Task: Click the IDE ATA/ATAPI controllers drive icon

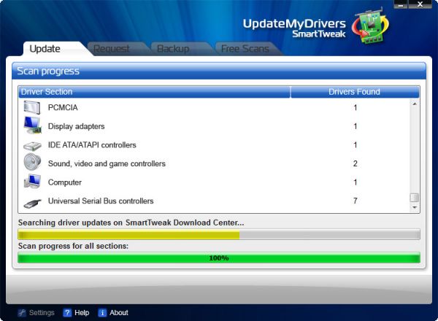Action: point(32,145)
